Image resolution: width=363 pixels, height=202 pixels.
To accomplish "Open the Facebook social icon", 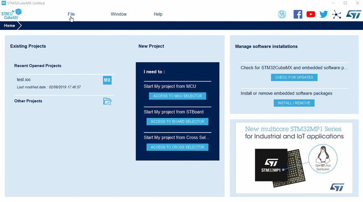I will click(x=298, y=15).
